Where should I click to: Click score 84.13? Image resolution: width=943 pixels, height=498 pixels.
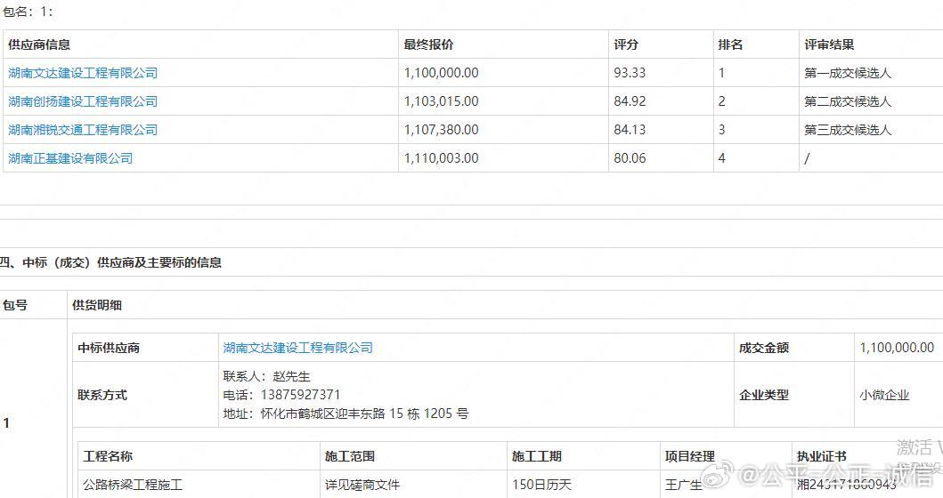click(x=630, y=129)
